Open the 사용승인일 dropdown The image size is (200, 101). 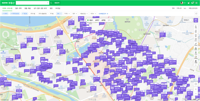[84, 14]
